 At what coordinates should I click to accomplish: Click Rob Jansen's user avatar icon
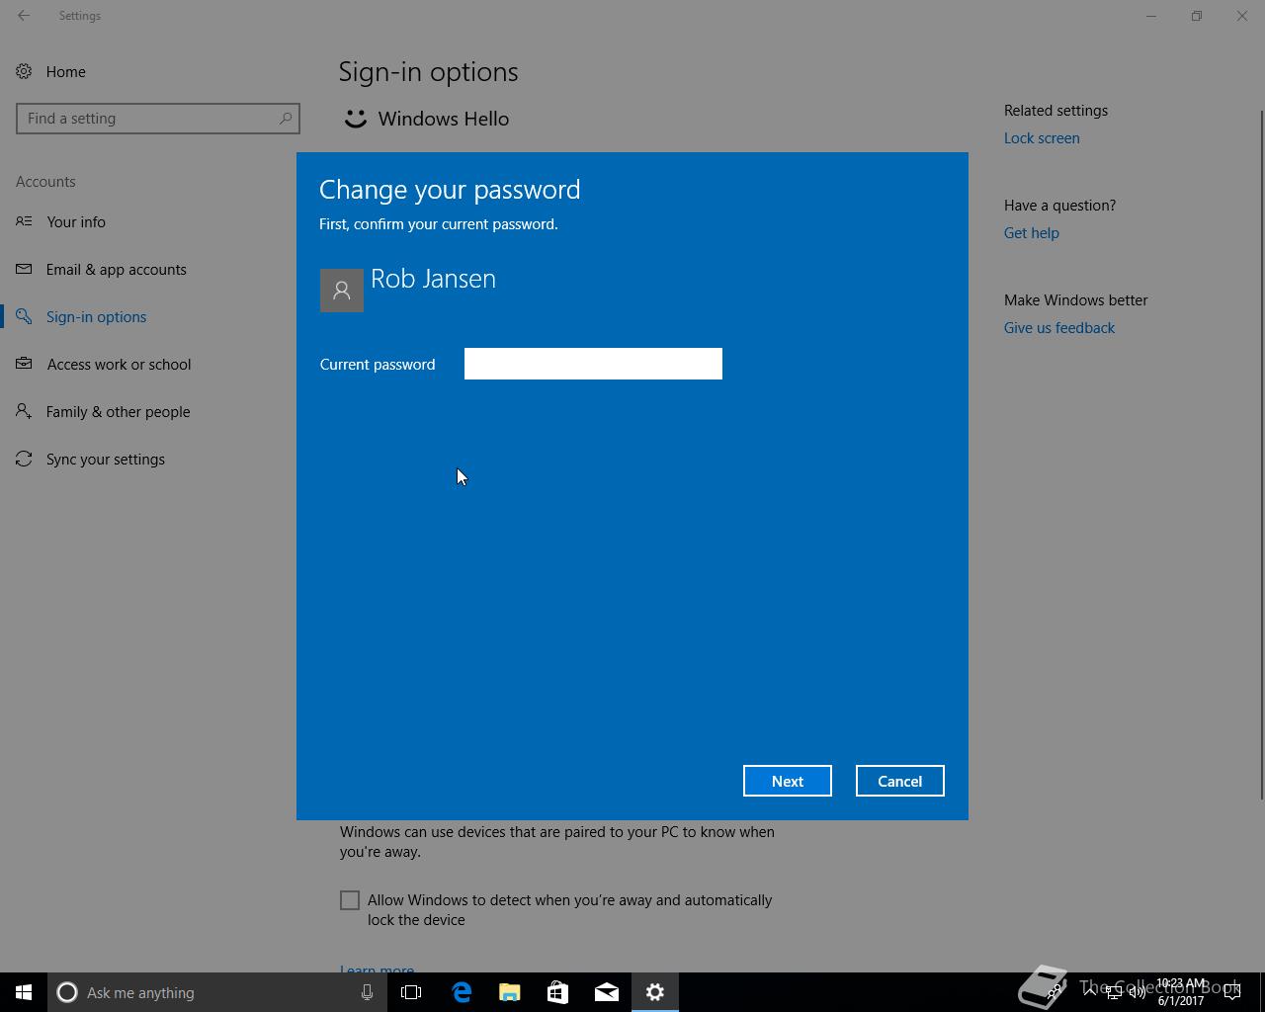coord(342,291)
